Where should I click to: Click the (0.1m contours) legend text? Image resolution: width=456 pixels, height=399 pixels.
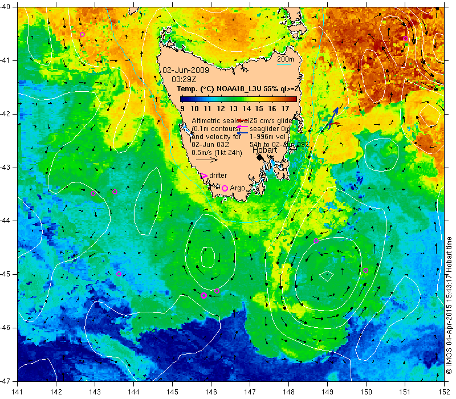pyautogui.click(x=215, y=129)
